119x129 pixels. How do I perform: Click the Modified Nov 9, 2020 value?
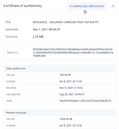(x=71, y=88)
